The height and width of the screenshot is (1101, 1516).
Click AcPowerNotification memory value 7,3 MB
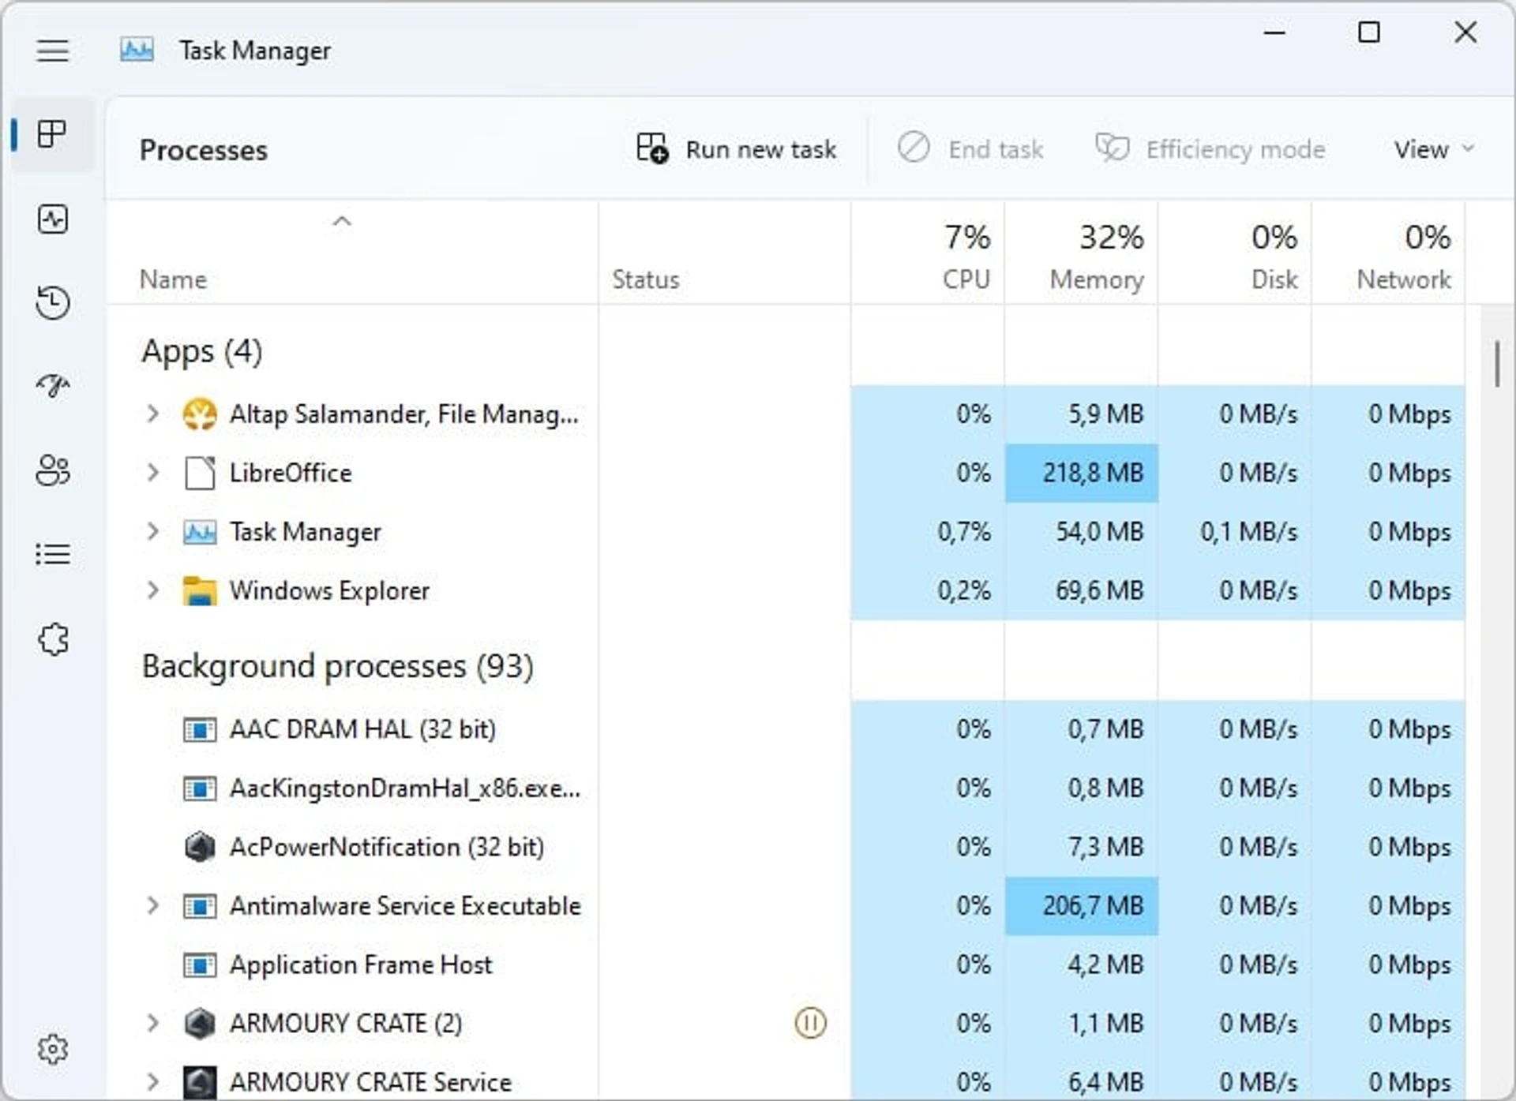coord(1105,847)
